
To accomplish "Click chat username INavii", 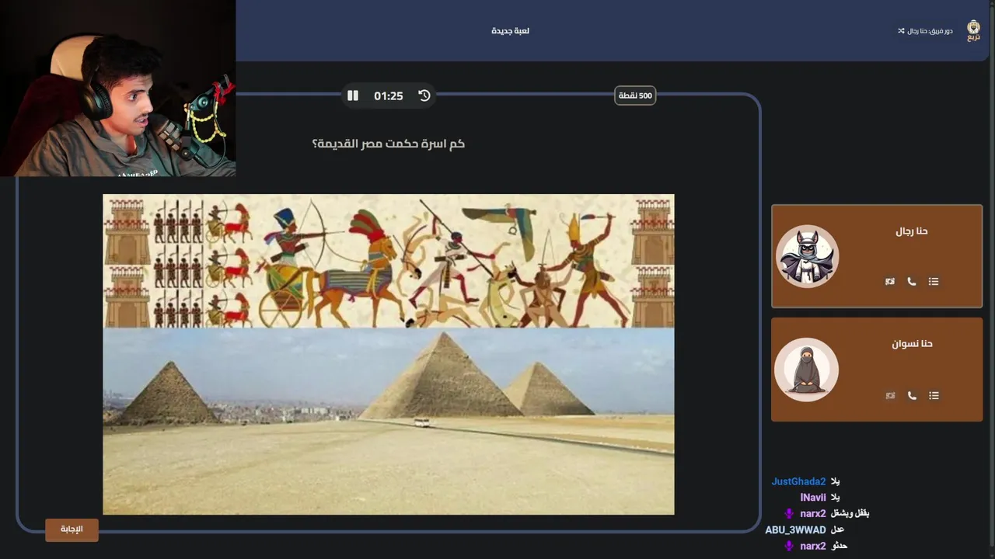I will point(813,498).
